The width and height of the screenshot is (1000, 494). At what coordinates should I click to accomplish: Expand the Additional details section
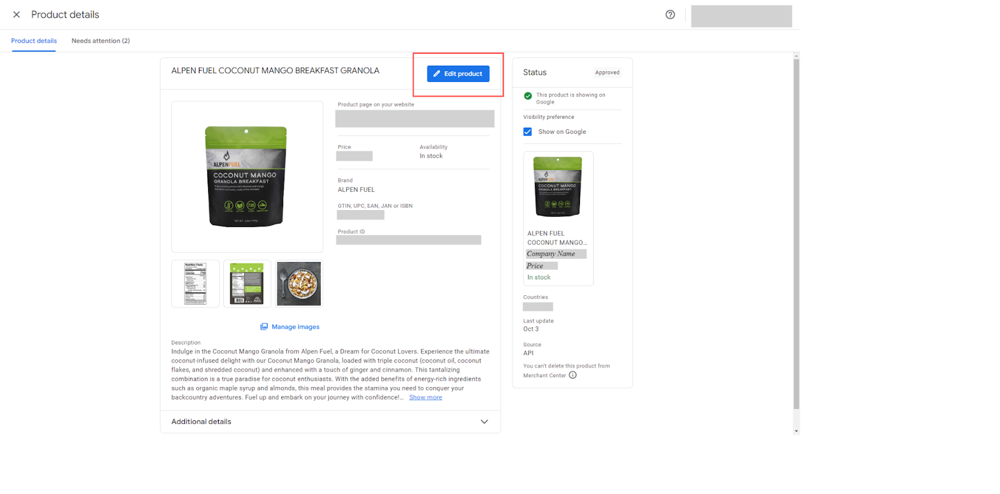coord(330,421)
